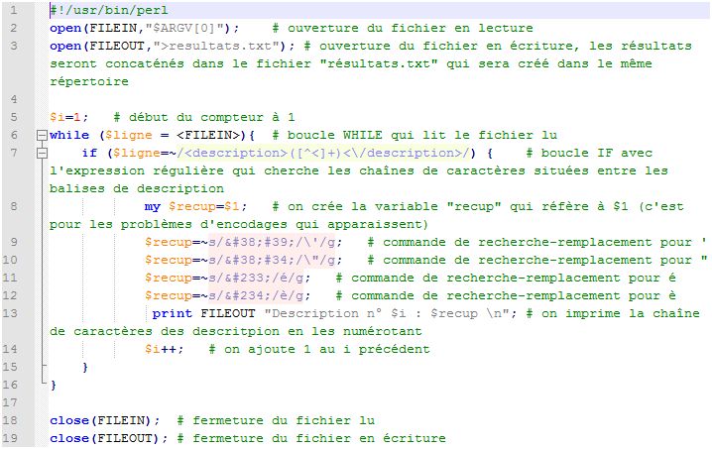Click the wrapped comment word "répertoire"

(89, 81)
